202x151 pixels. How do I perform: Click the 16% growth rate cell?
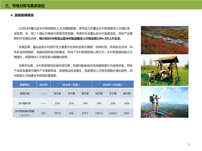127,103
